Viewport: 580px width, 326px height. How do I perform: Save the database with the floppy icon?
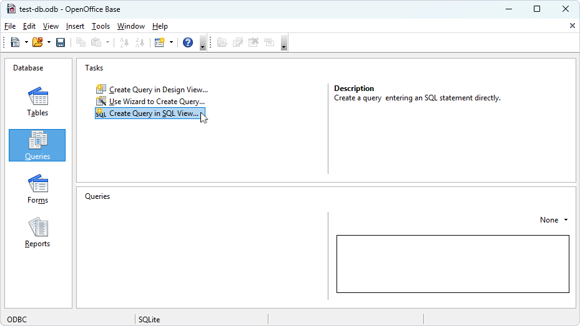coord(61,42)
